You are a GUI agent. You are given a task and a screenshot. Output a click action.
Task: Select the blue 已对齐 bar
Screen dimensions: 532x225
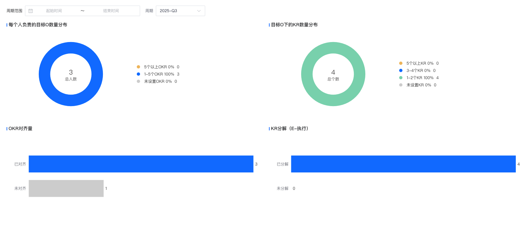(141, 164)
